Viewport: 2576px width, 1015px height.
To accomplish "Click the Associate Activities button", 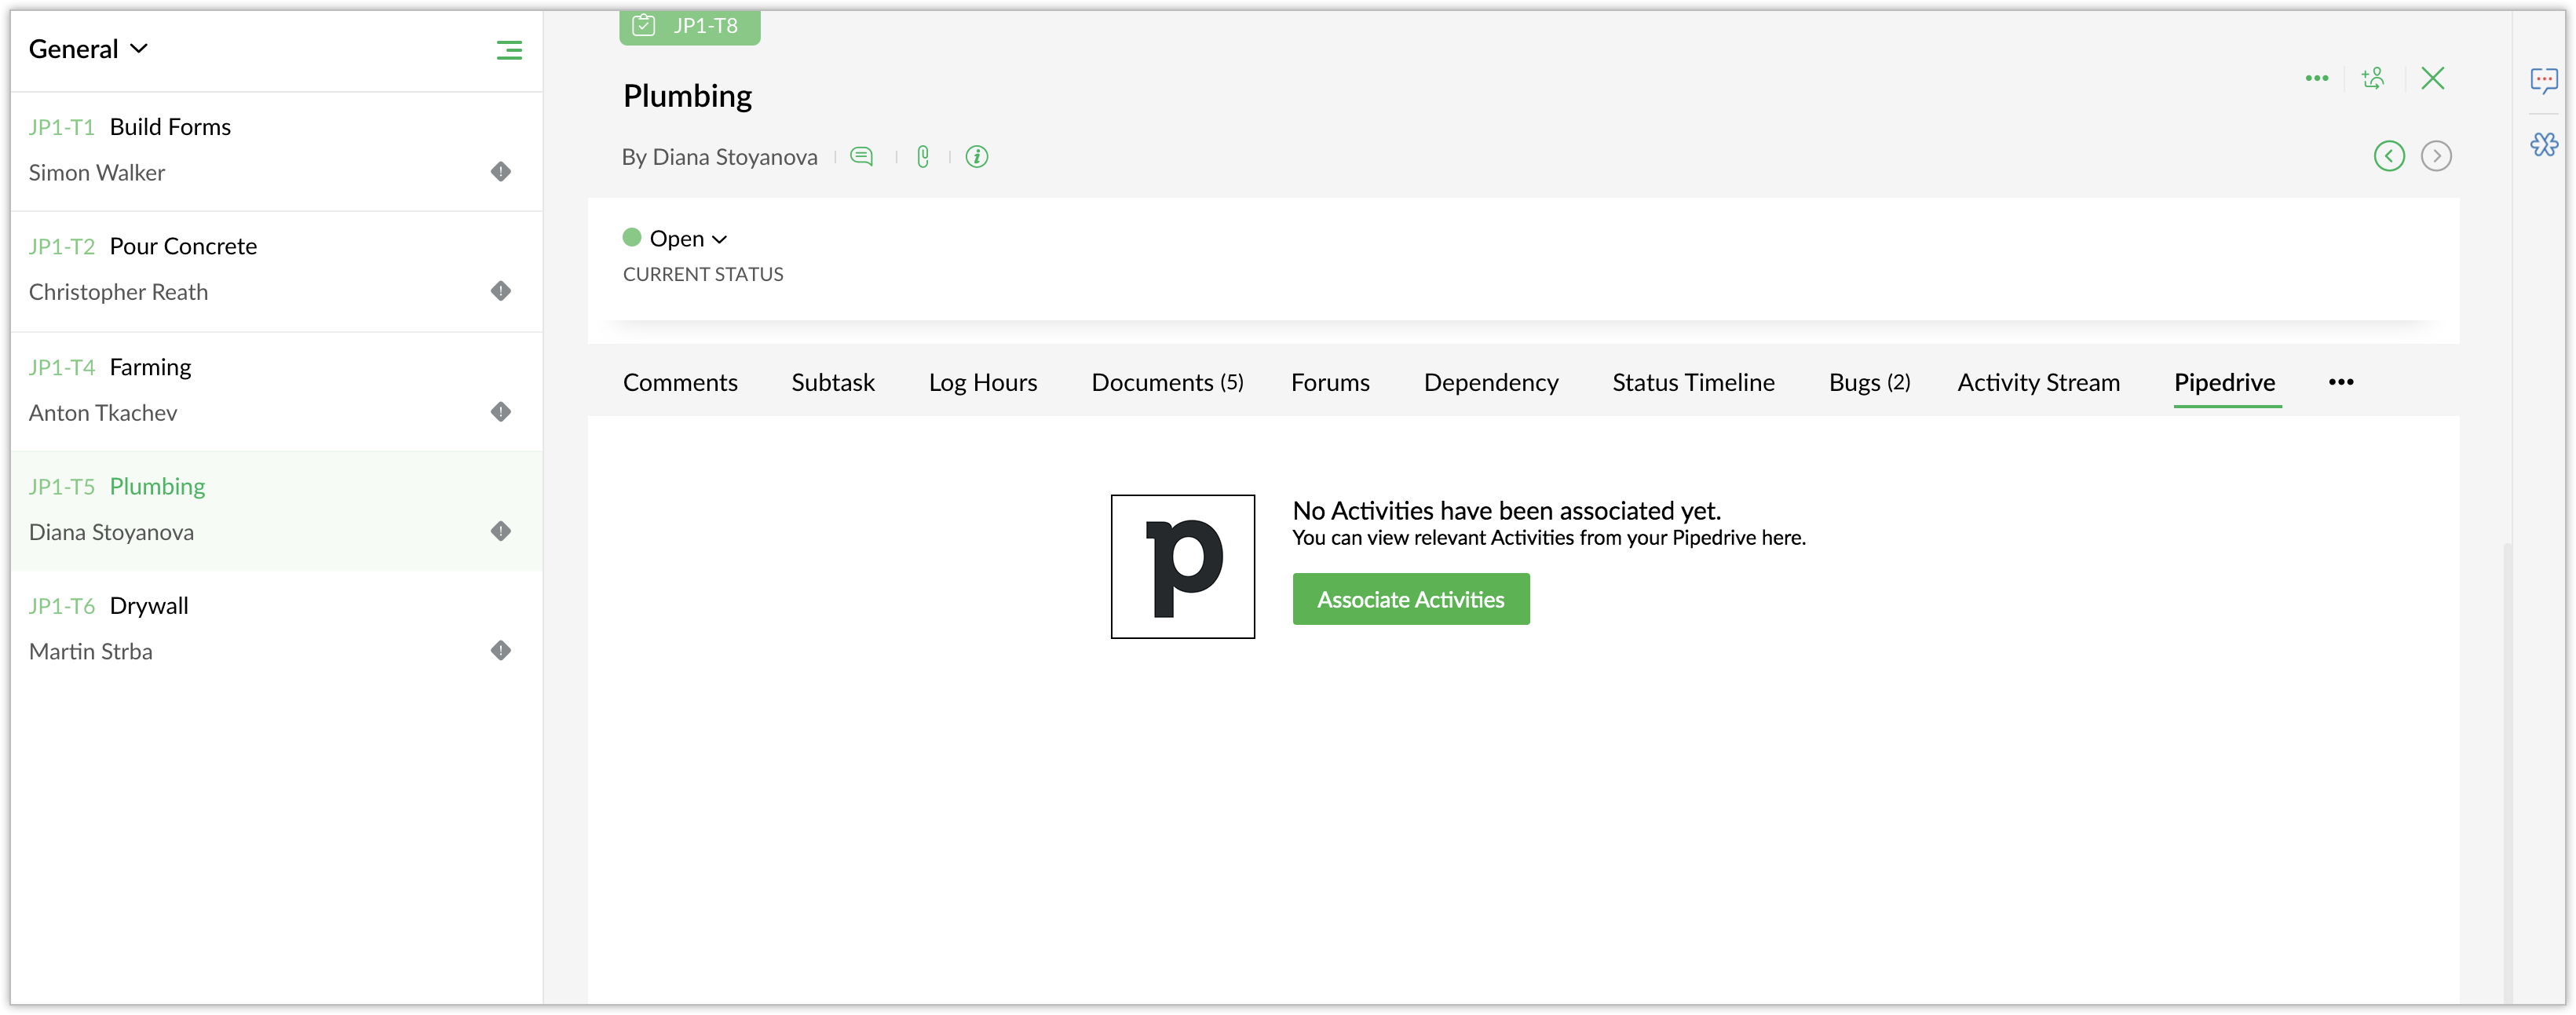I will pyautogui.click(x=1410, y=599).
